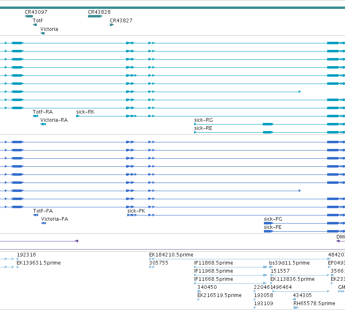Select the TotF-PA CDS glyph
Viewport: 345px width, 310px height.
36,215
